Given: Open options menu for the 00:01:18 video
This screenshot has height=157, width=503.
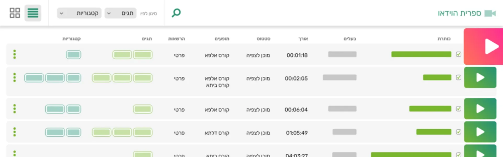Looking at the screenshot, I should click(x=15, y=54).
